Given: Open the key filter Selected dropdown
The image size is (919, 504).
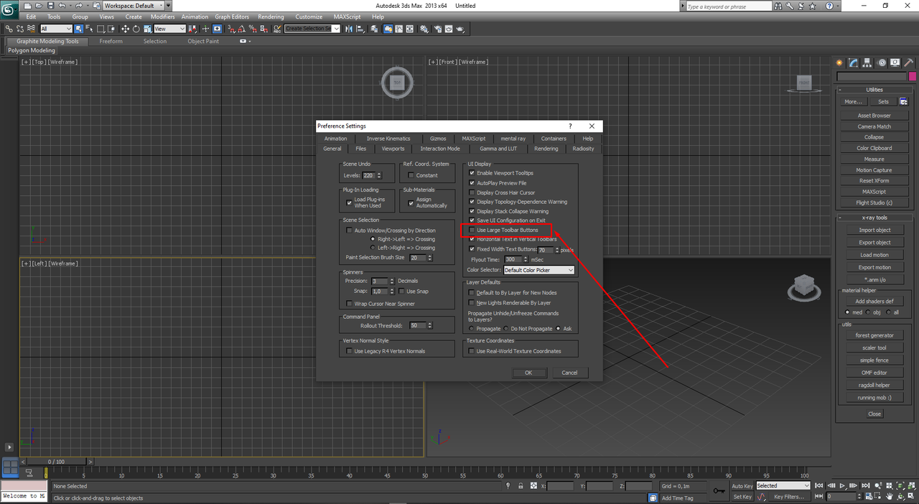Looking at the screenshot, I should pyautogui.click(x=783, y=485).
